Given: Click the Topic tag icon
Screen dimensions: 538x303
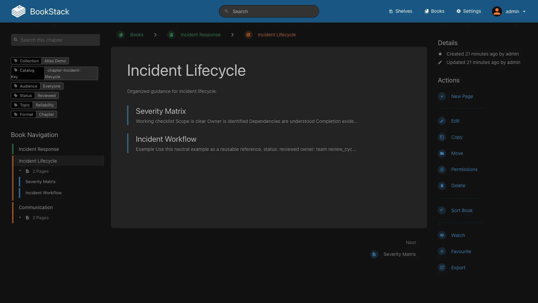Looking at the screenshot, I should (x=16, y=105).
